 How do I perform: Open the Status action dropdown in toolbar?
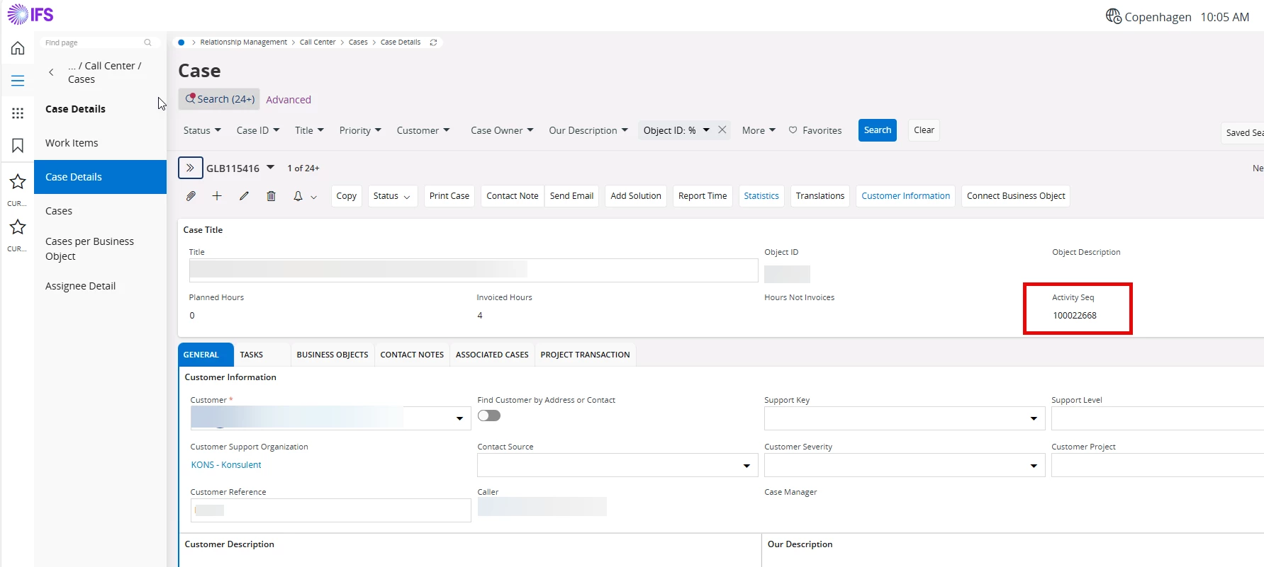pos(391,196)
